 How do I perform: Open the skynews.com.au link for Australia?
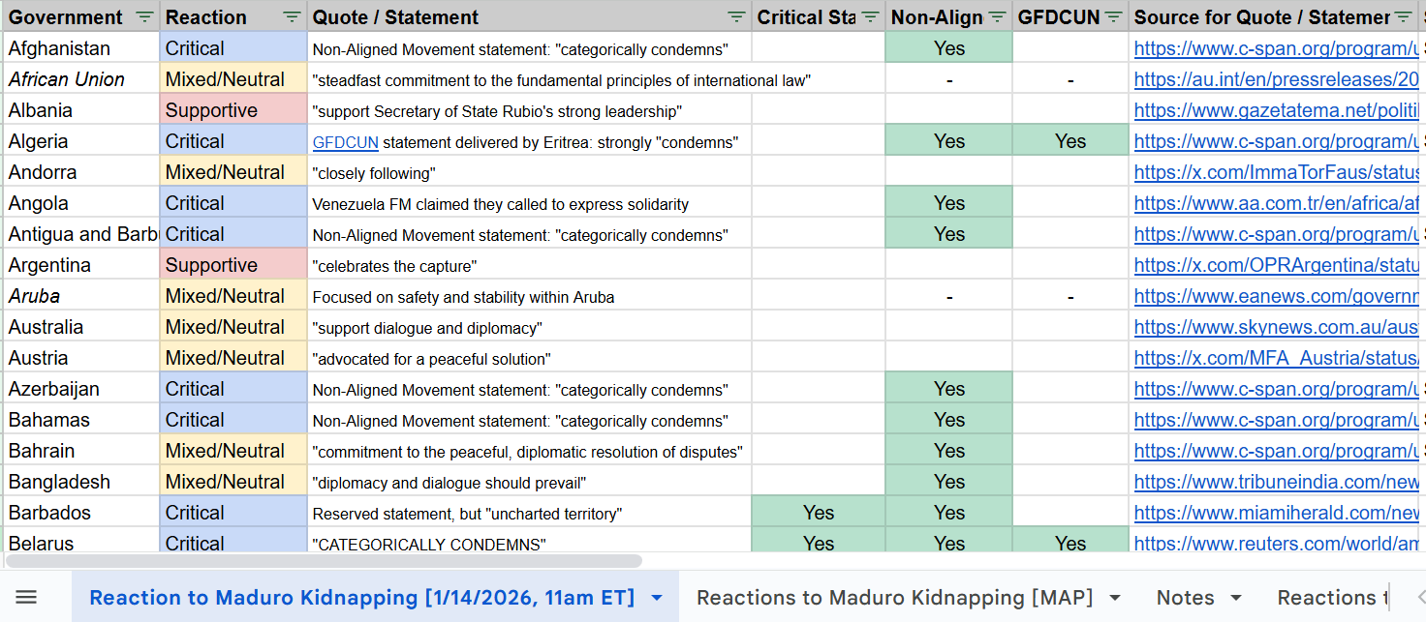(1275, 327)
